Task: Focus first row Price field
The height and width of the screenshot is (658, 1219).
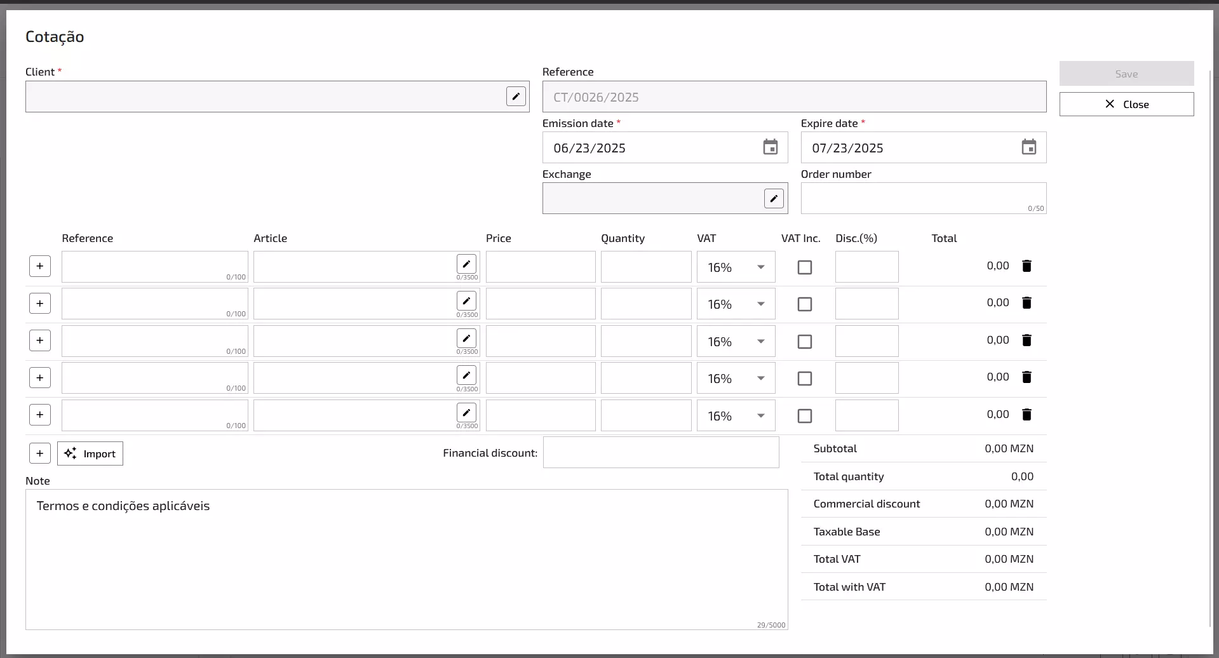Action: click(x=541, y=267)
